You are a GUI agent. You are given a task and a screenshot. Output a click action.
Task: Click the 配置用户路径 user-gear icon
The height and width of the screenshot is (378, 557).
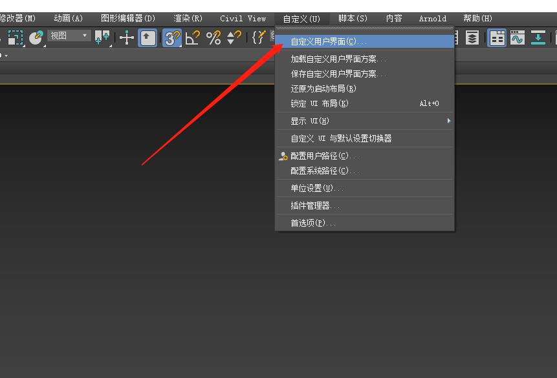click(x=283, y=156)
